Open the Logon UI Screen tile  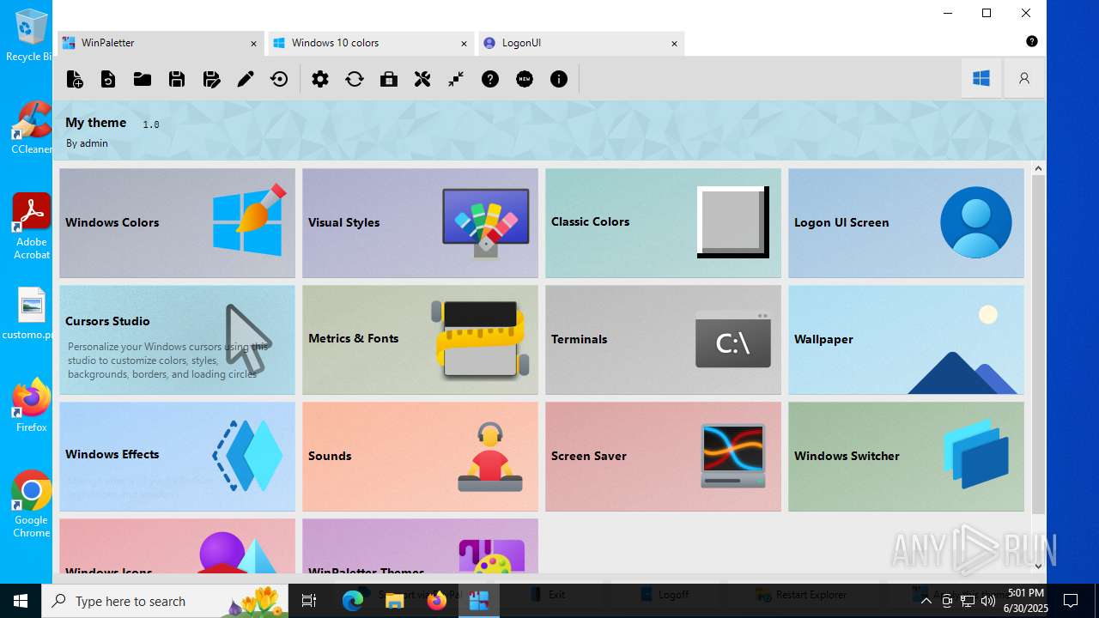[906, 223]
